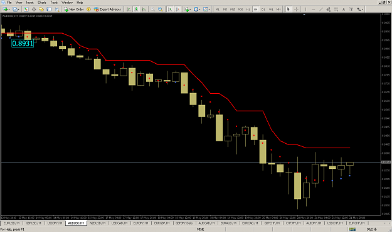
Task: Select the standard cursor tool
Action: [x=289, y=9]
